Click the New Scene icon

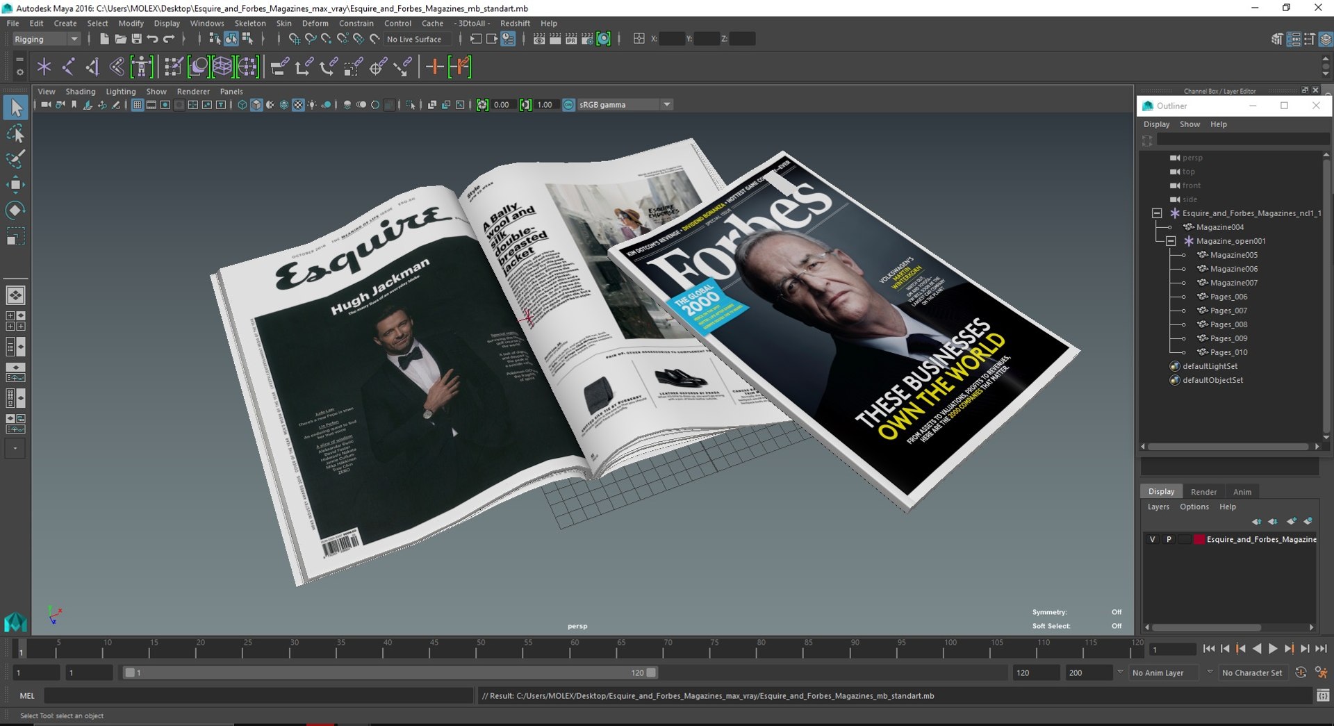[x=104, y=39]
